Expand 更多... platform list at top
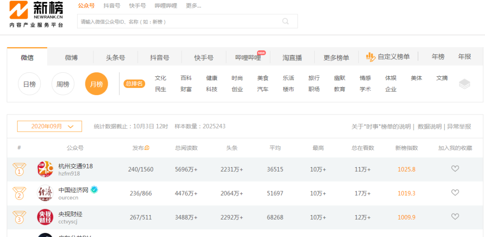Image resolution: width=485 pixels, height=237 pixels. coord(193,6)
